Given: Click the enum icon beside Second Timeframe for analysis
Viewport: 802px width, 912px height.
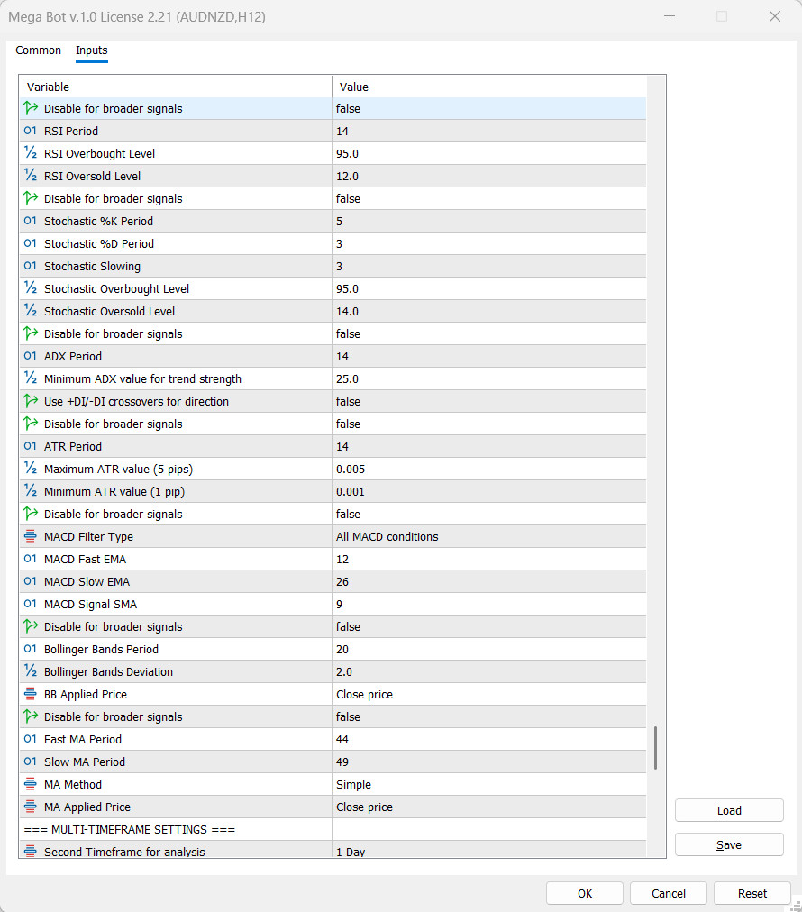Looking at the screenshot, I should [31, 851].
